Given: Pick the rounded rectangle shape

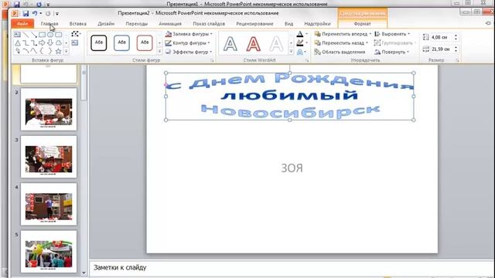Looking at the screenshot, I should (x=59, y=34).
